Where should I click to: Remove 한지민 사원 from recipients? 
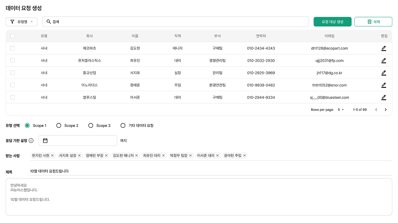pyautogui.click(x=52, y=156)
